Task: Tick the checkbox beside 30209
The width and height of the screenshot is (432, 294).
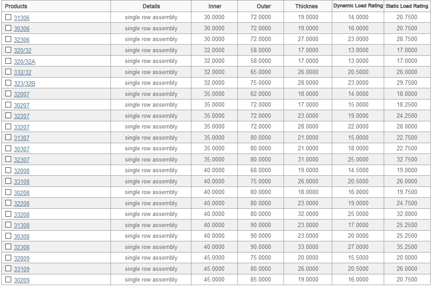Action: click(x=8, y=280)
